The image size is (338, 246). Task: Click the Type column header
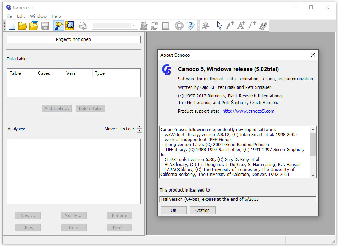pyautogui.click(x=107, y=73)
